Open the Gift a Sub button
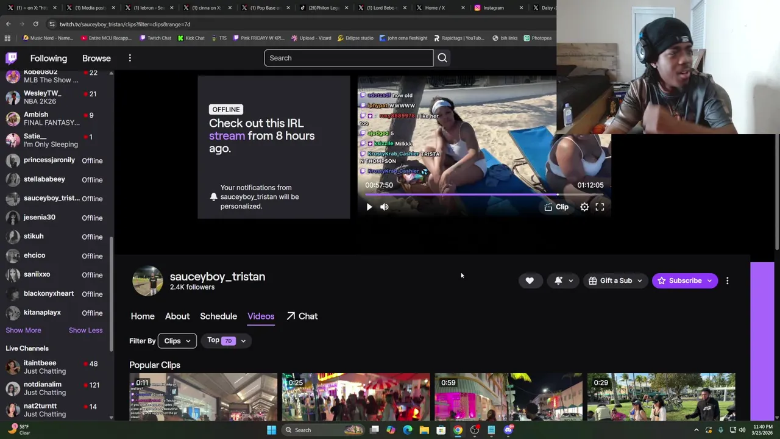Image resolution: width=780 pixels, height=439 pixels. tap(610, 280)
